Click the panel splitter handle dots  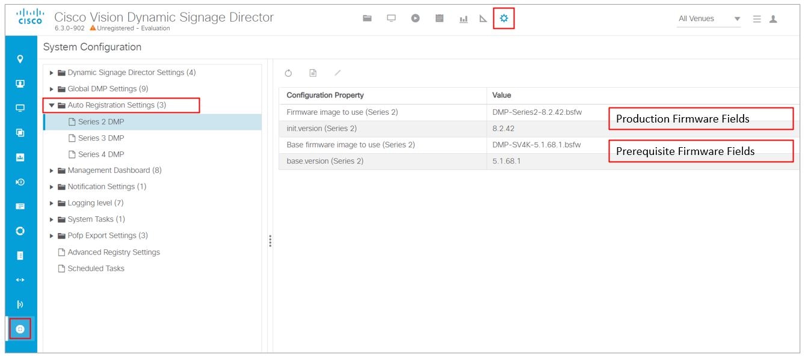pyautogui.click(x=270, y=241)
